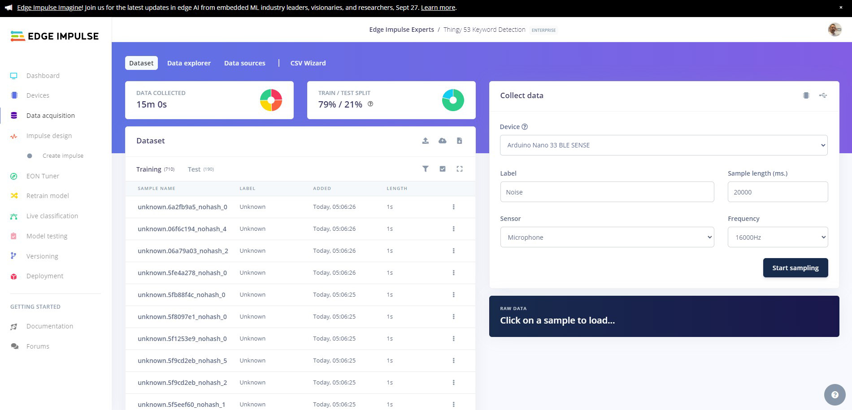Image resolution: width=852 pixels, height=410 pixels.
Task: Open options menu for unknown.5f8097e1_nohash_0
Action: 453,317
